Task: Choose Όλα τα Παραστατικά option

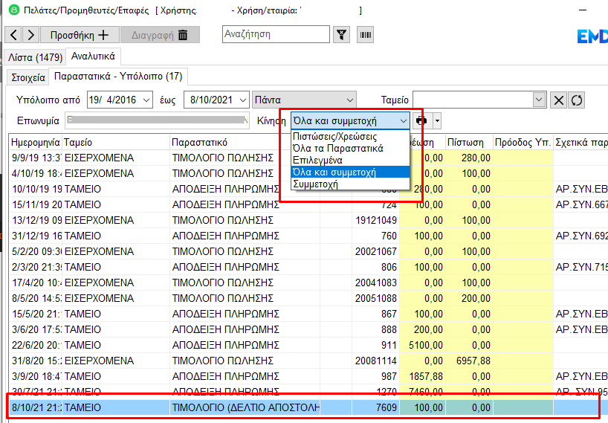Action: tap(338, 149)
